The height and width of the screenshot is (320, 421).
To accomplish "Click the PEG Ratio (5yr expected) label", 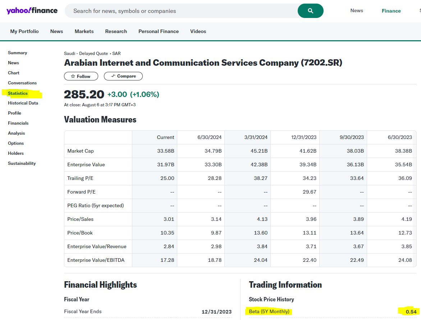I will coord(96,206).
